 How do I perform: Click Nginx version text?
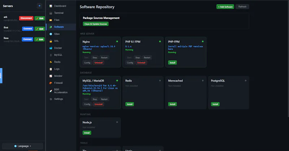(99, 48)
